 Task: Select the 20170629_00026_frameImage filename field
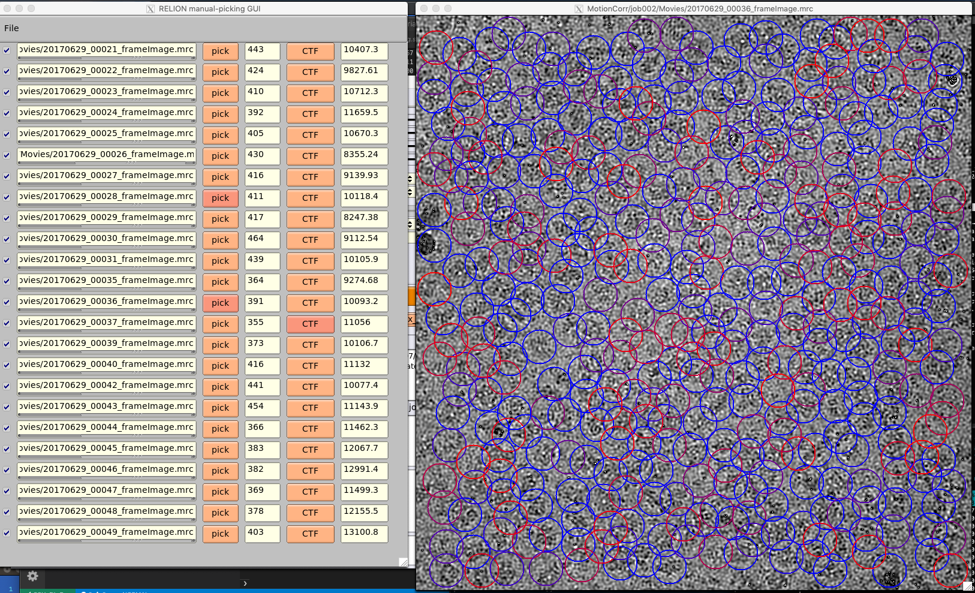click(x=107, y=156)
